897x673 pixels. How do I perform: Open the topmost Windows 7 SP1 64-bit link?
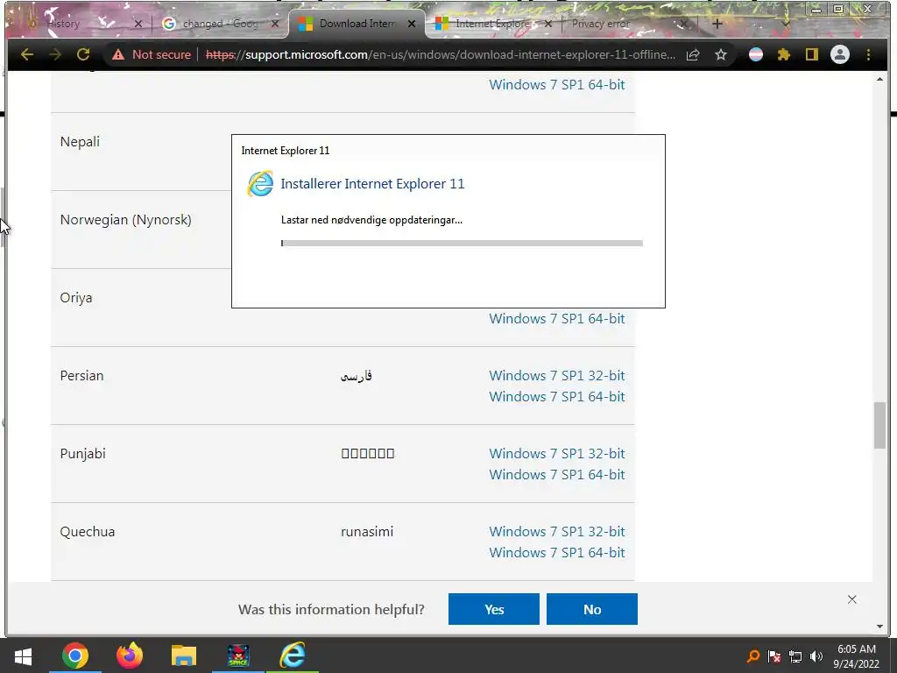coord(556,84)
